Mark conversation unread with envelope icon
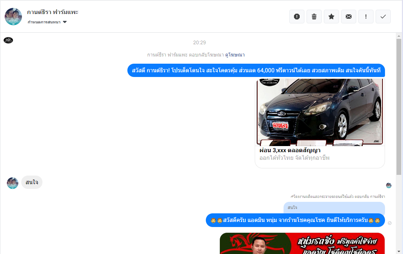 click(349, 17)
